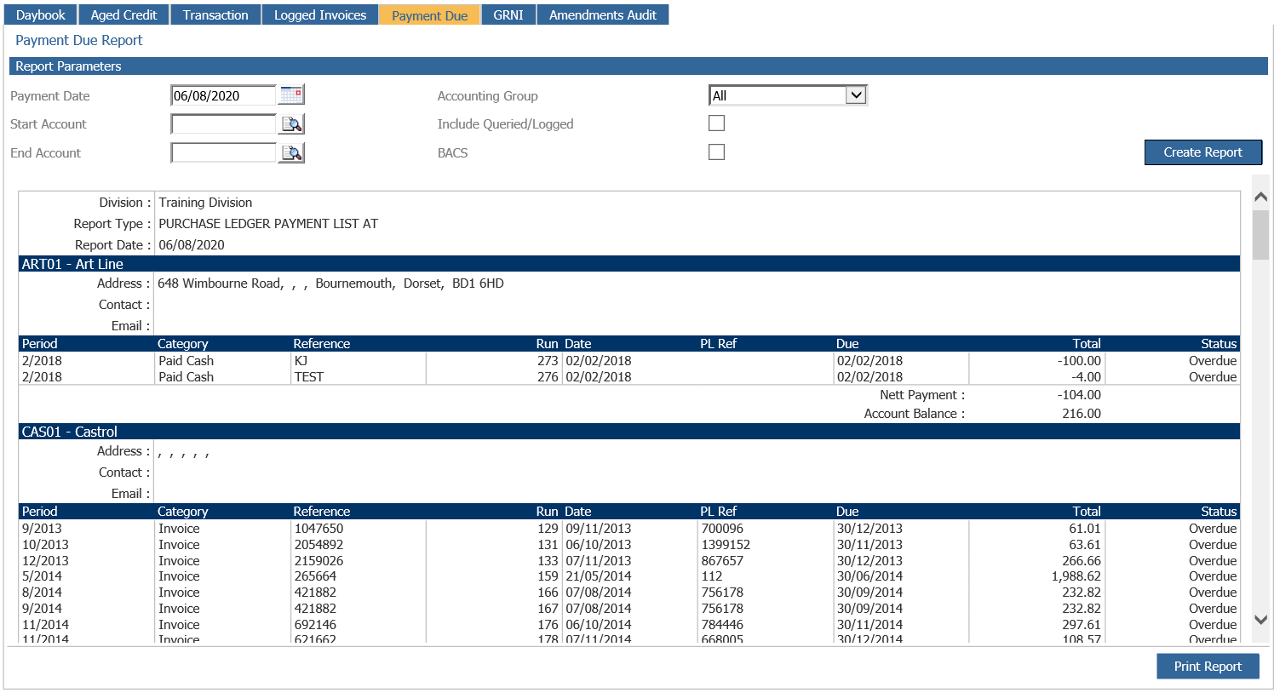Focus the End Account input field

click(x=223, y=153)
